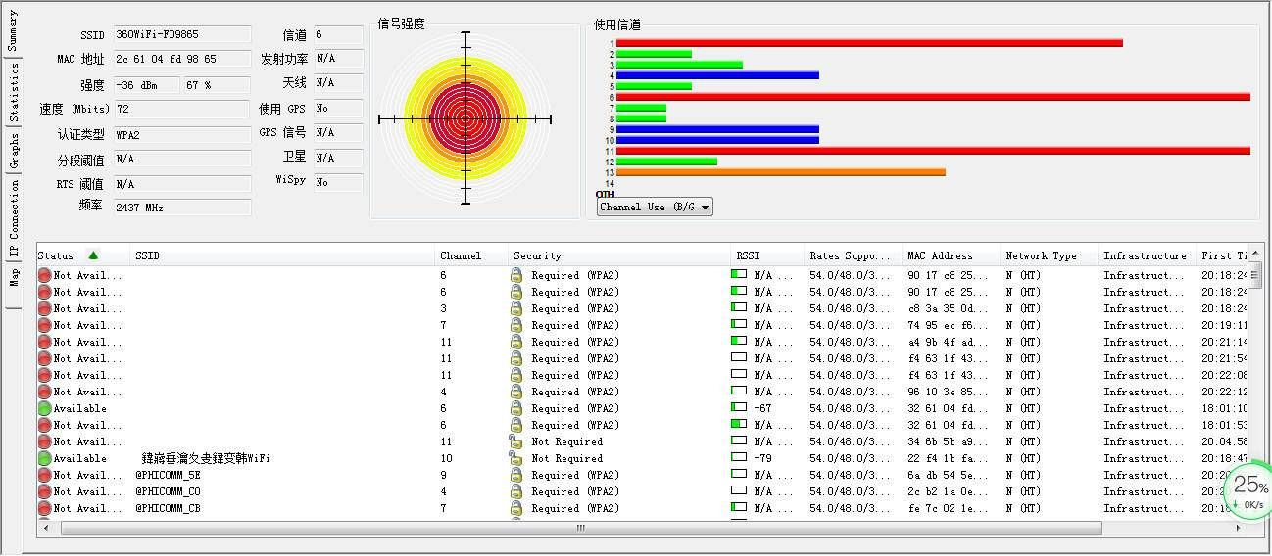The width and height of the screenshot is (1272, 556).
Task: Click the SSID field showing 360WiFi-FD9865
Action: (182, 34)
